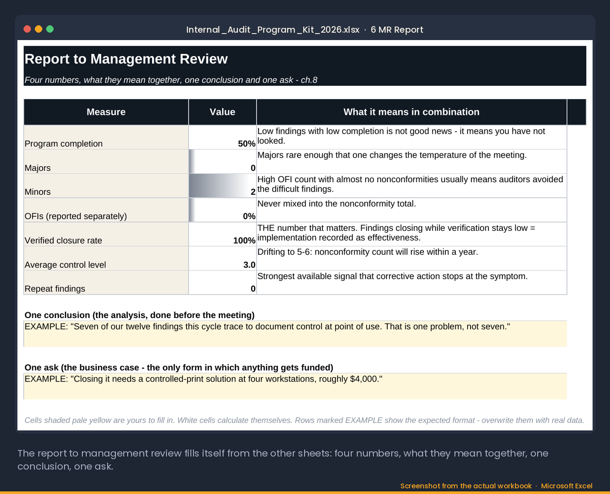Click the yellow "Closing it needs" EXAMPLE cell
Image resolution: width=610 pixels, height=494 pixels.
[x=295, y=386]
